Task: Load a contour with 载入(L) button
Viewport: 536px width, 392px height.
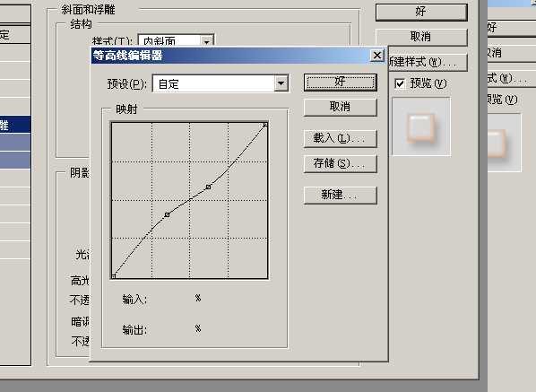Action: pyautogui.click(x=340, y=138)
